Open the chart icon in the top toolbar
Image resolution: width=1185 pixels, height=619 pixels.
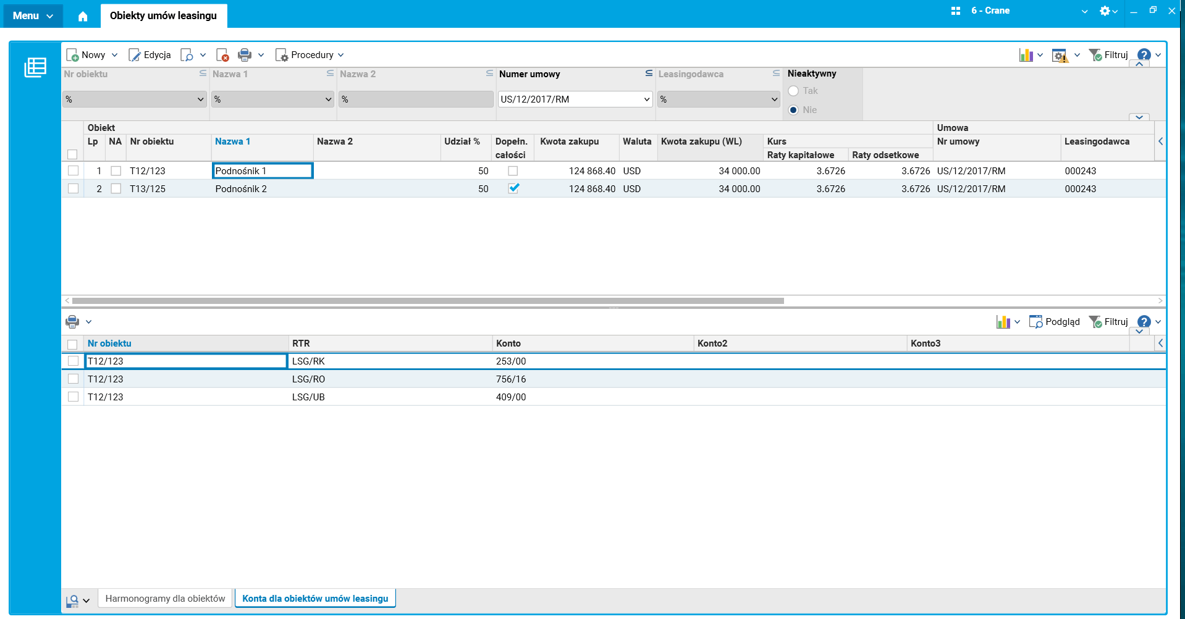1026,55
